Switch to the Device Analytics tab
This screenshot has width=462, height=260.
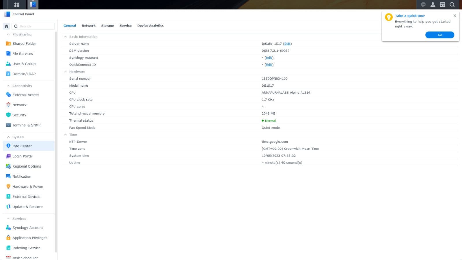[x=150, y=26]
